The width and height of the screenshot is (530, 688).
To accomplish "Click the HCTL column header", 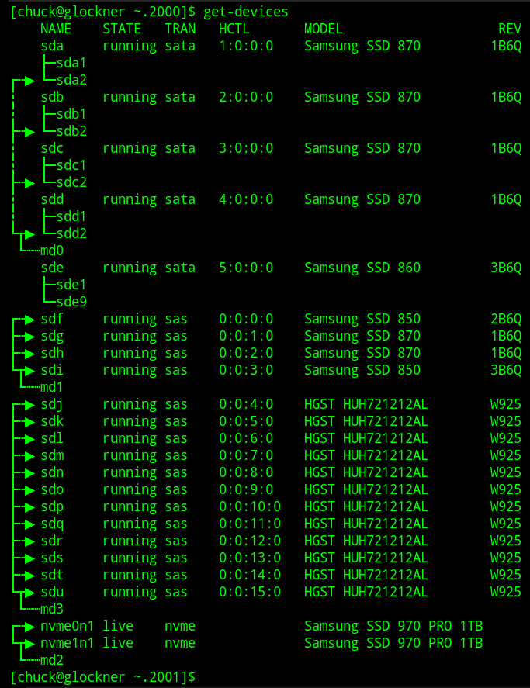I will 234,29.
